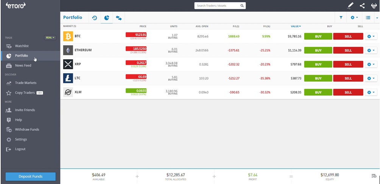Screen dimensions: 380x184
Task: Open the portfolio history clock icon
Action: [95, 18]
